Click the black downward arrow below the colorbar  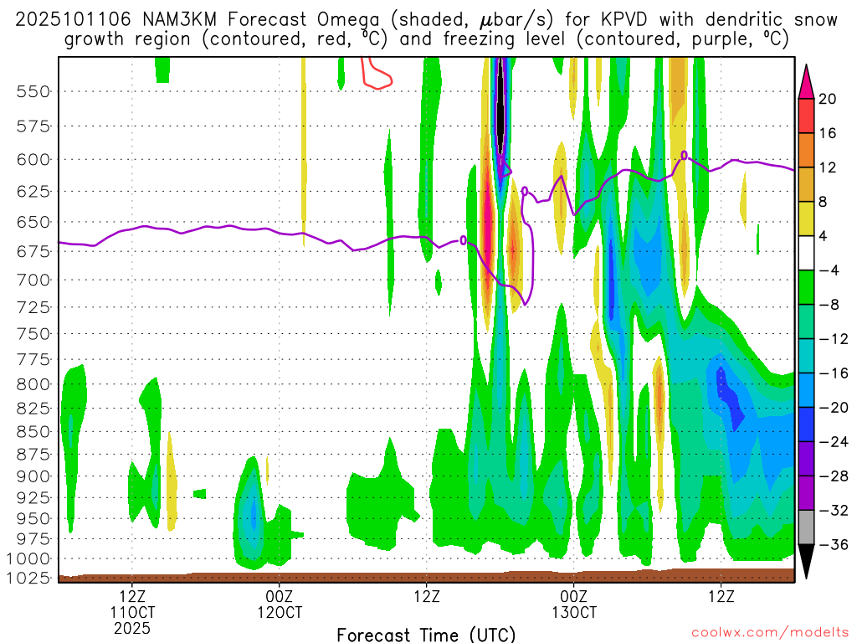[806, 562]
